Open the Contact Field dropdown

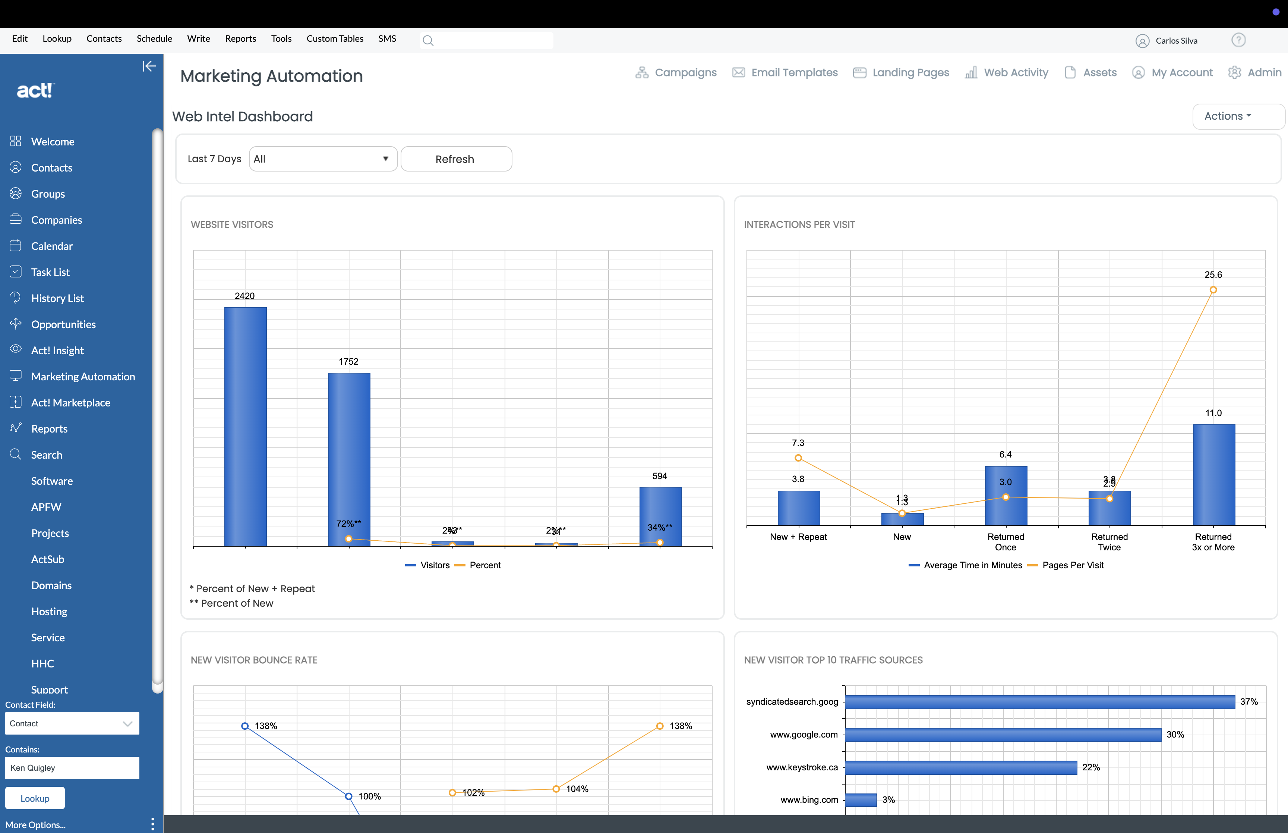point(72,723)
